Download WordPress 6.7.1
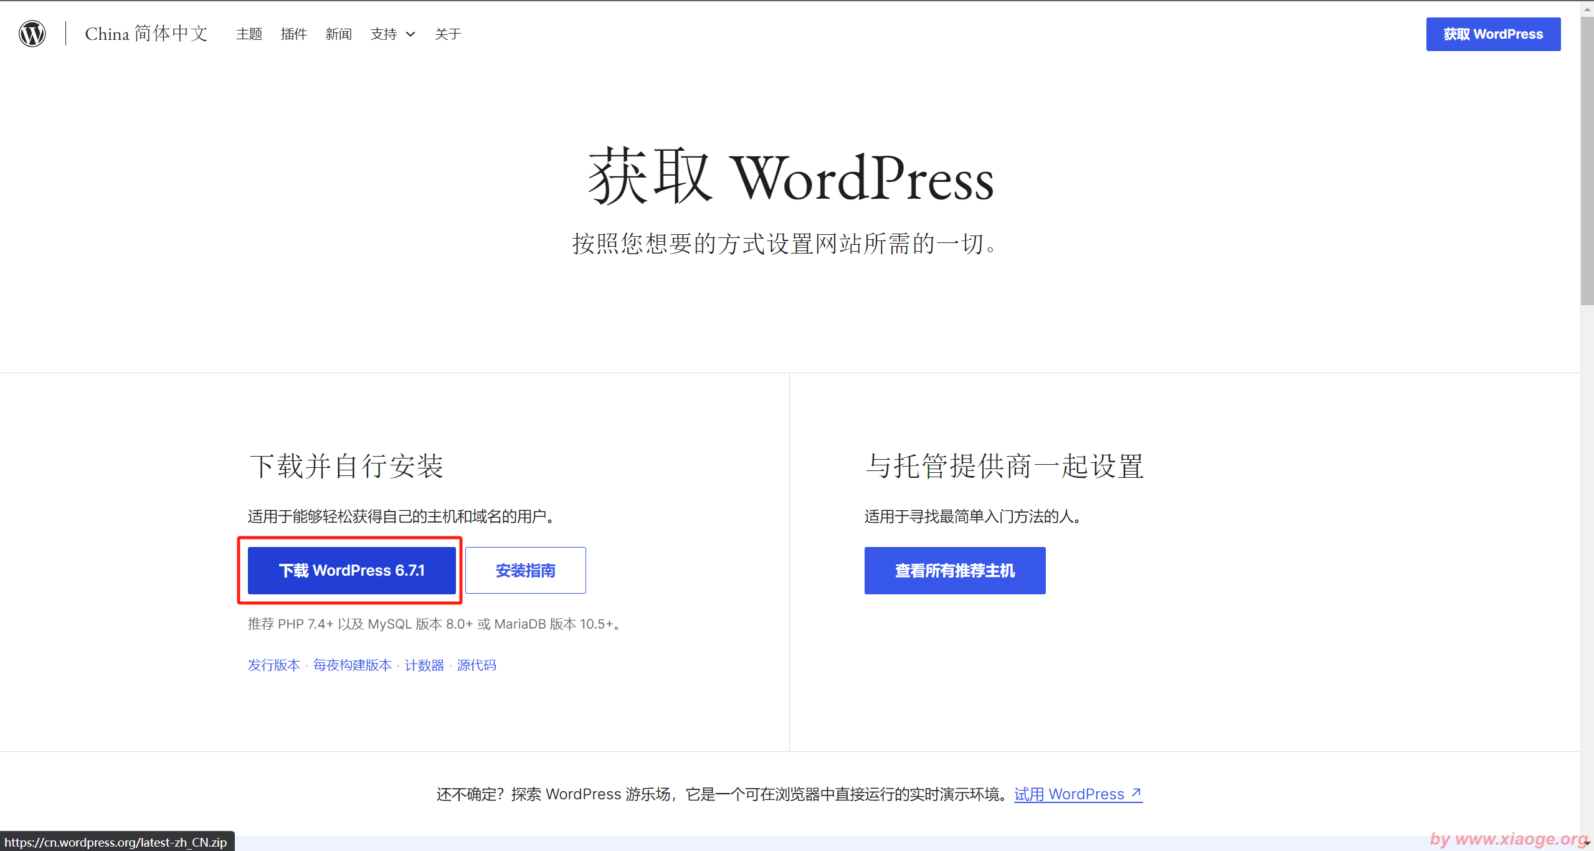The width and height of the screenshot is (1594, 851). click(351, 570)
